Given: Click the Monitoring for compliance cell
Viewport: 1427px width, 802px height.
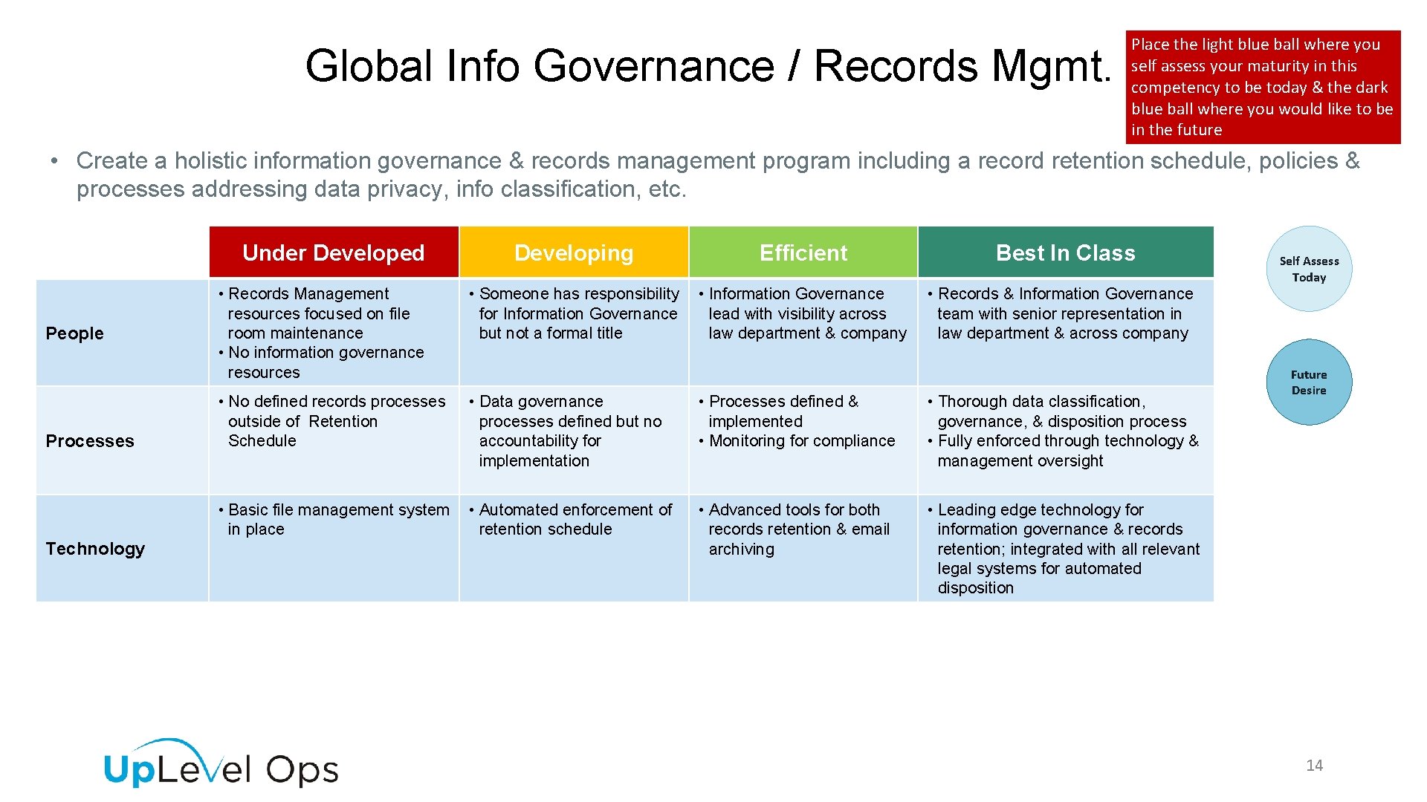Looking at the screenshot, I should (x=801, y=441).
